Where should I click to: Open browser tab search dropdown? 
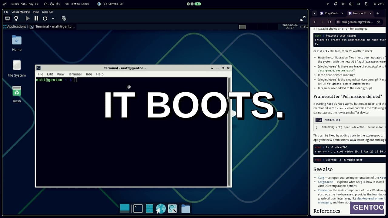(314, 13)
